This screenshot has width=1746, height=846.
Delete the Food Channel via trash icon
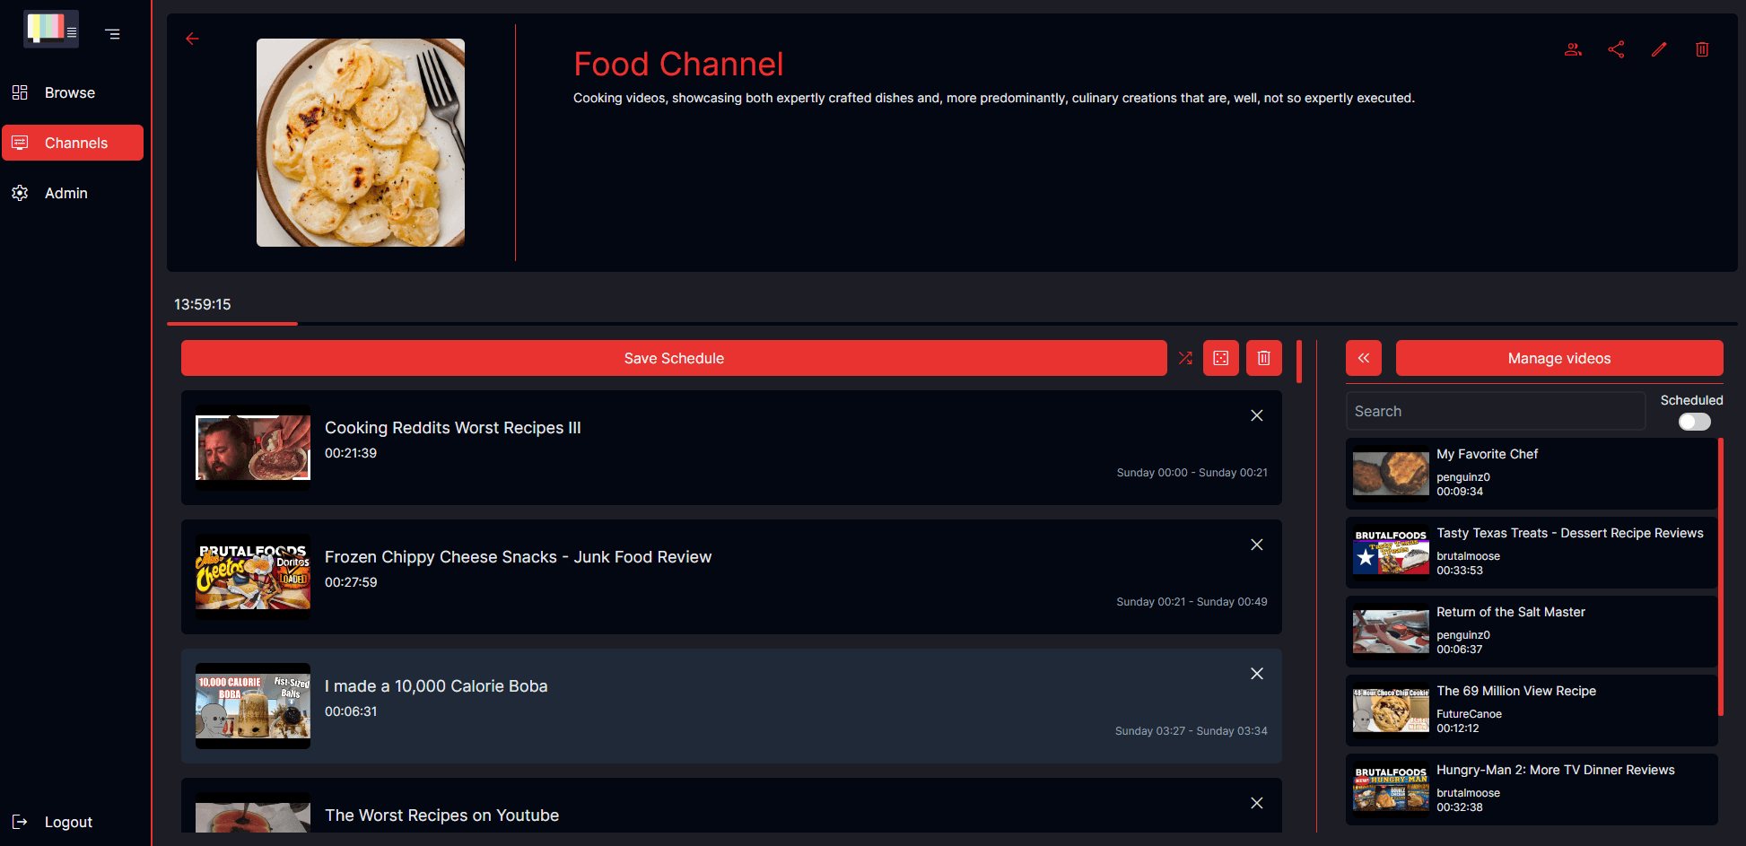pos(1702,49)
